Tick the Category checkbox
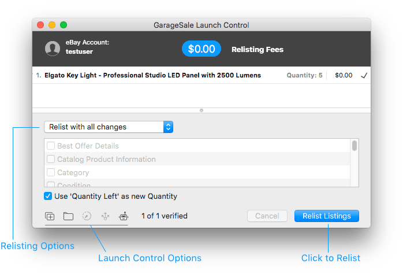 51,172
